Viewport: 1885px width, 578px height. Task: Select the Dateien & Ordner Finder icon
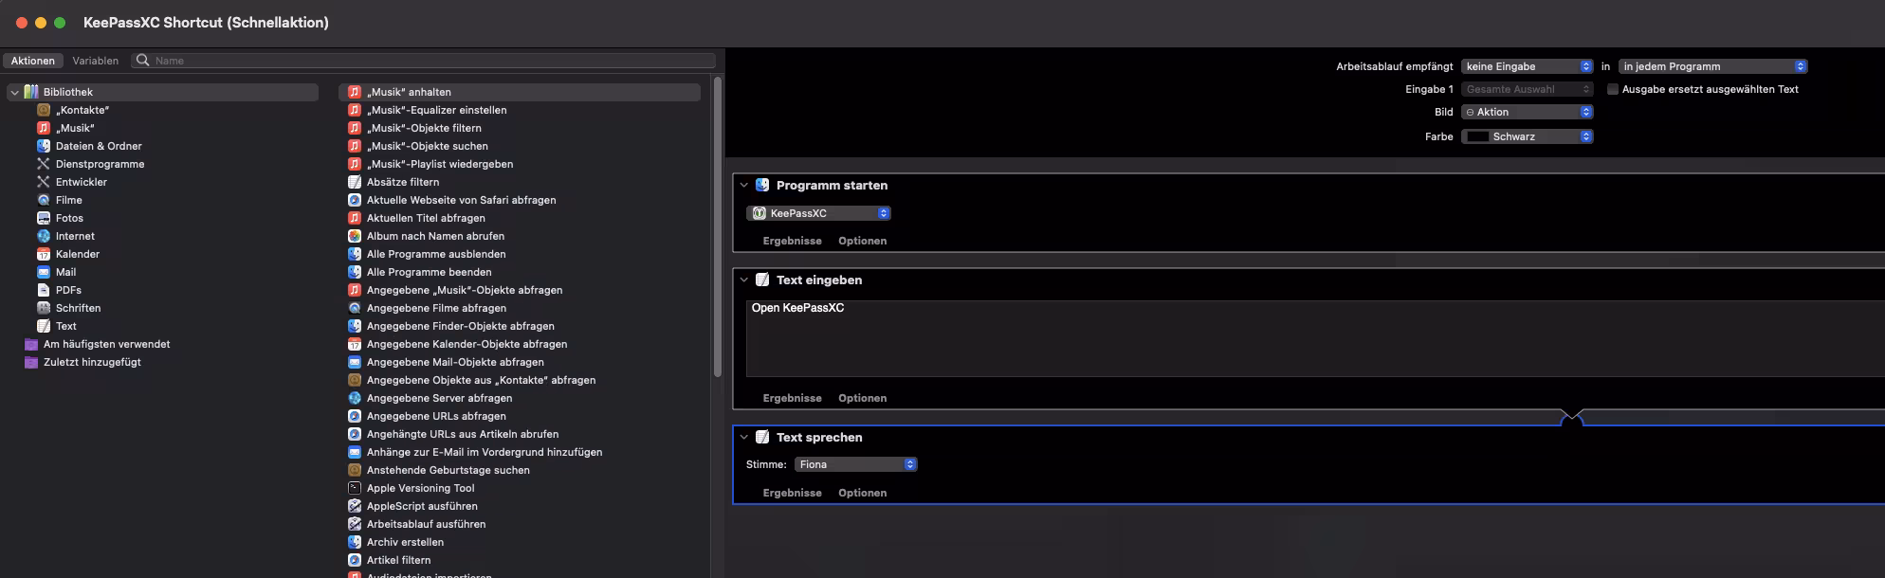click(44, 146)
